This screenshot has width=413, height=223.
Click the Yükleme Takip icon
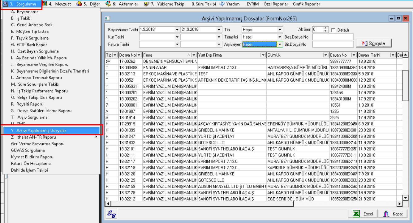tap(146, 4)
